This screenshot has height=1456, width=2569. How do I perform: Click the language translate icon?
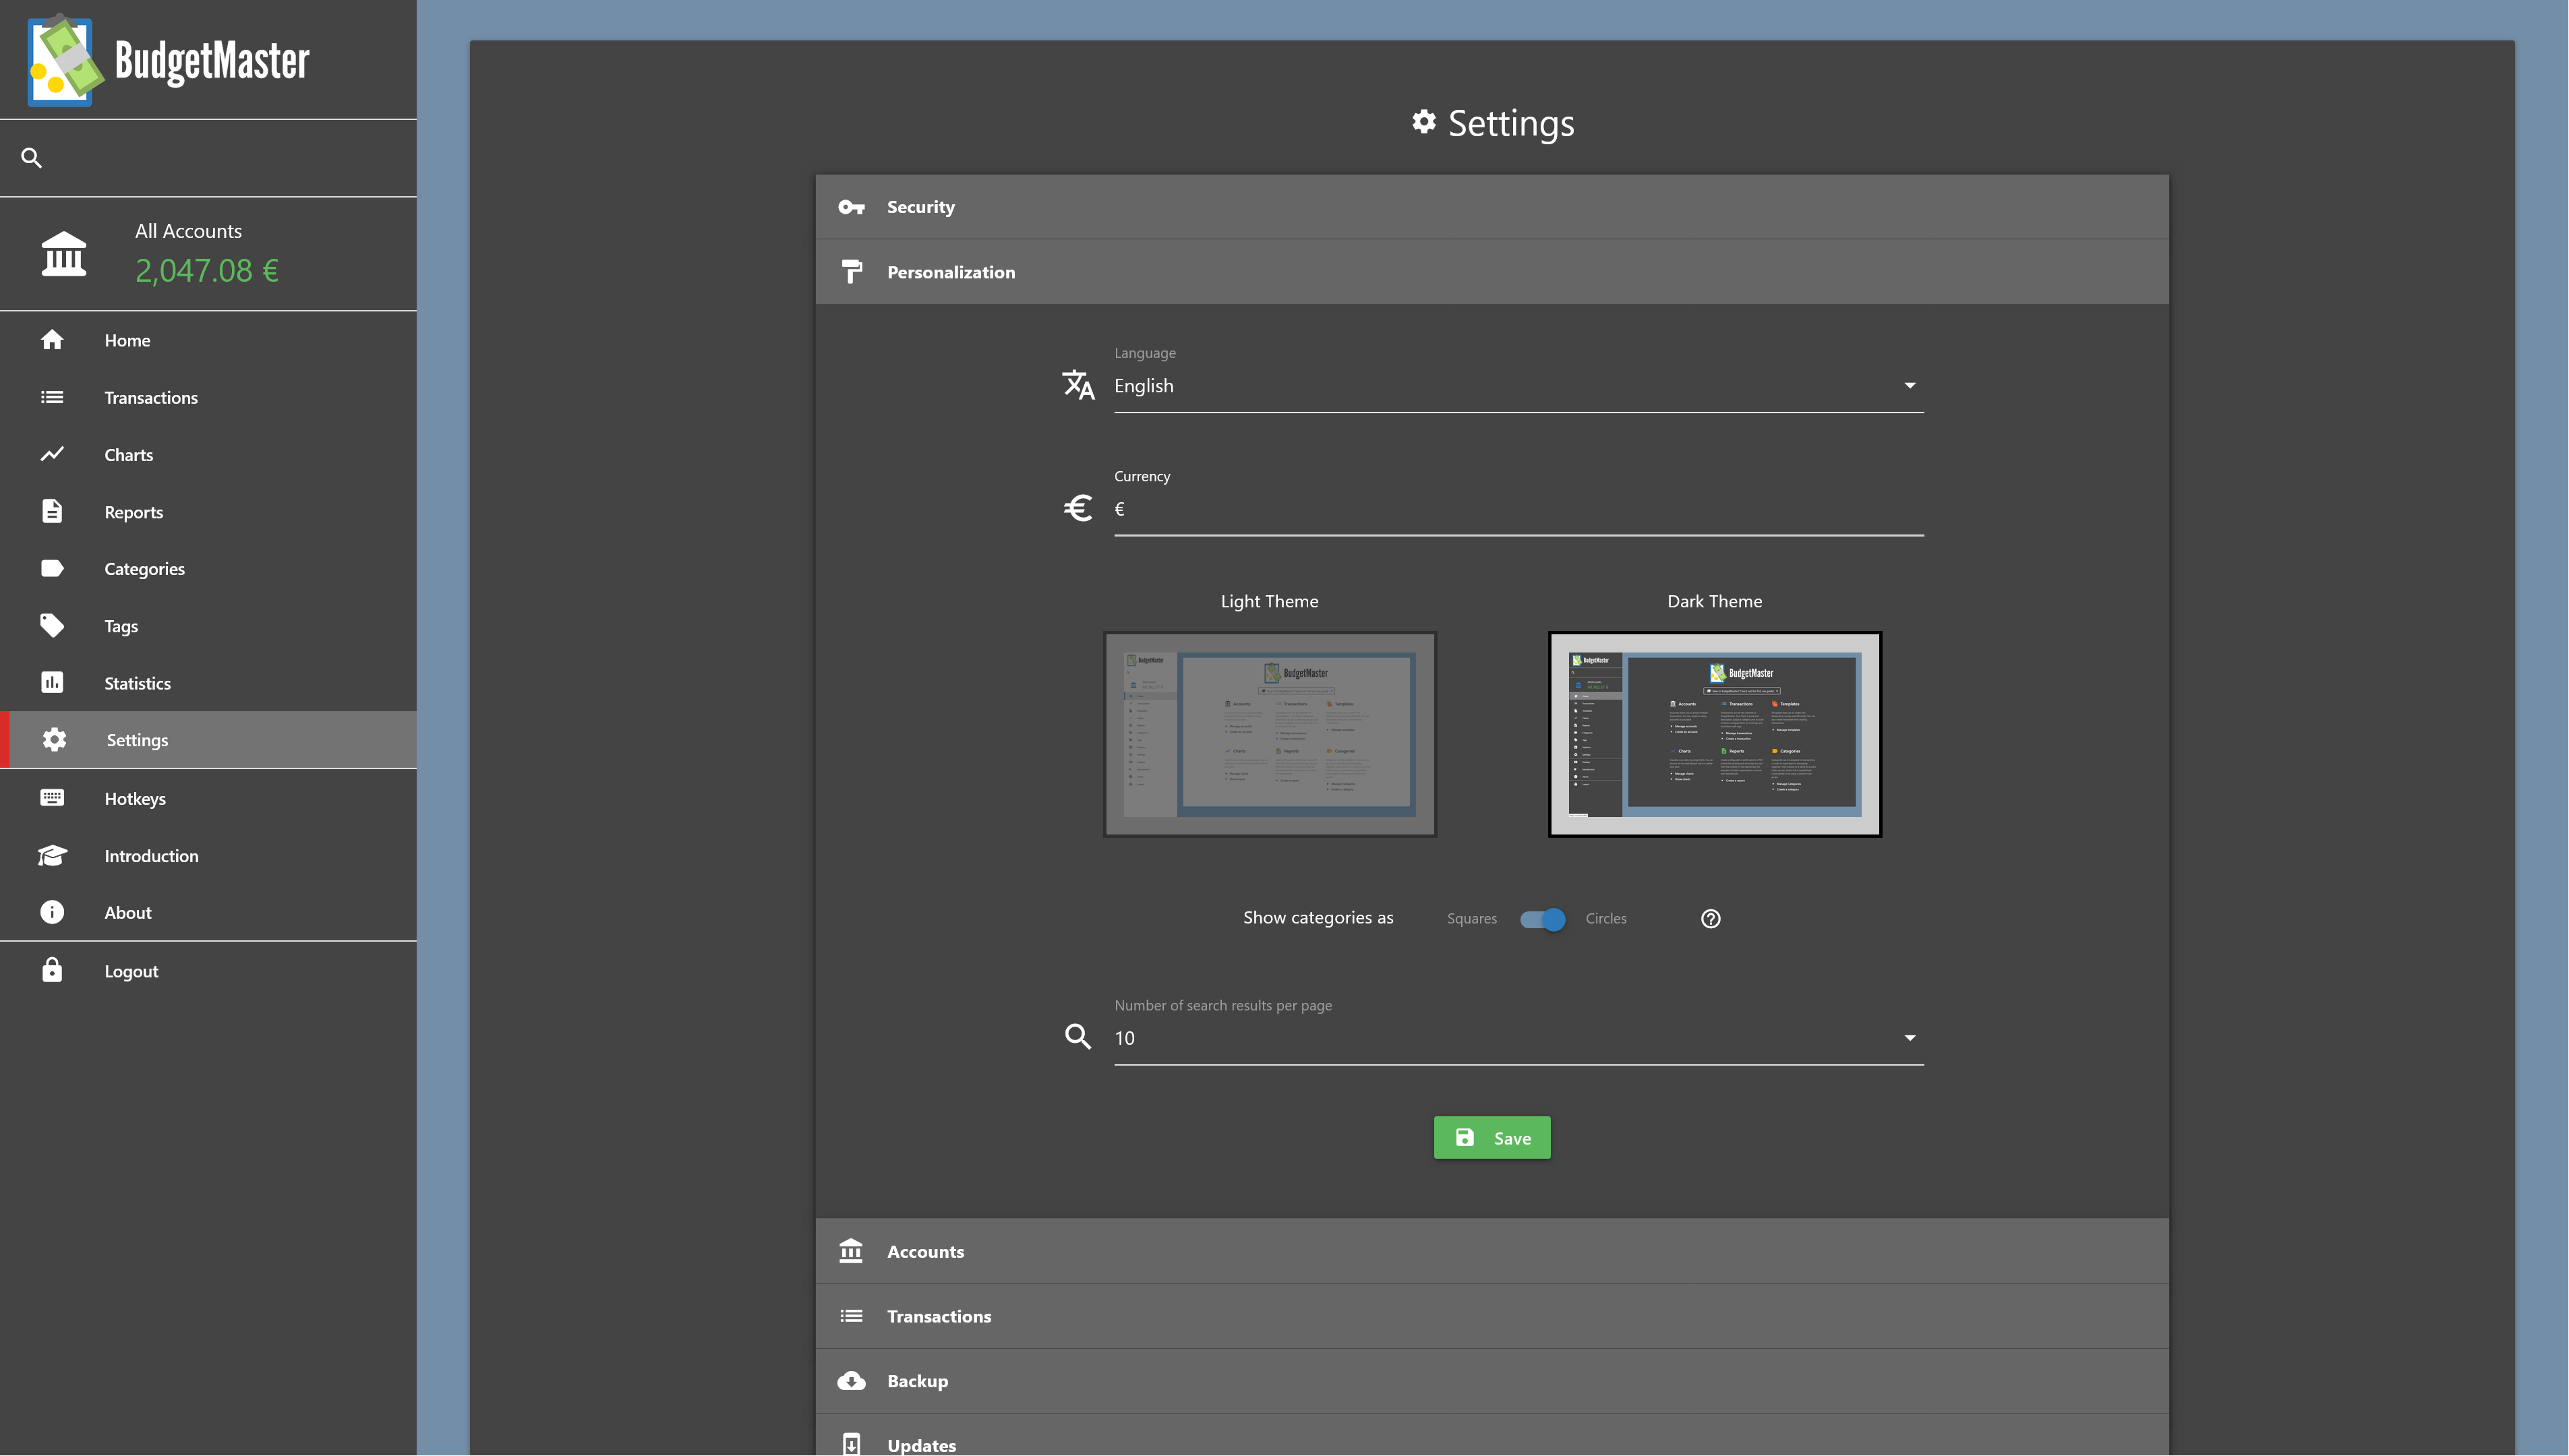1078,384
